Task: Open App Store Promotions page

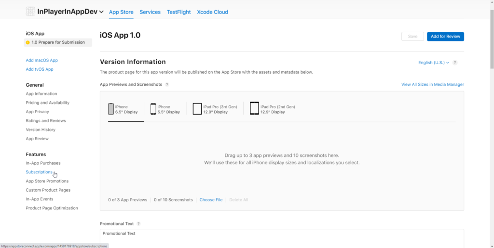Action: (x=47, y=181)
